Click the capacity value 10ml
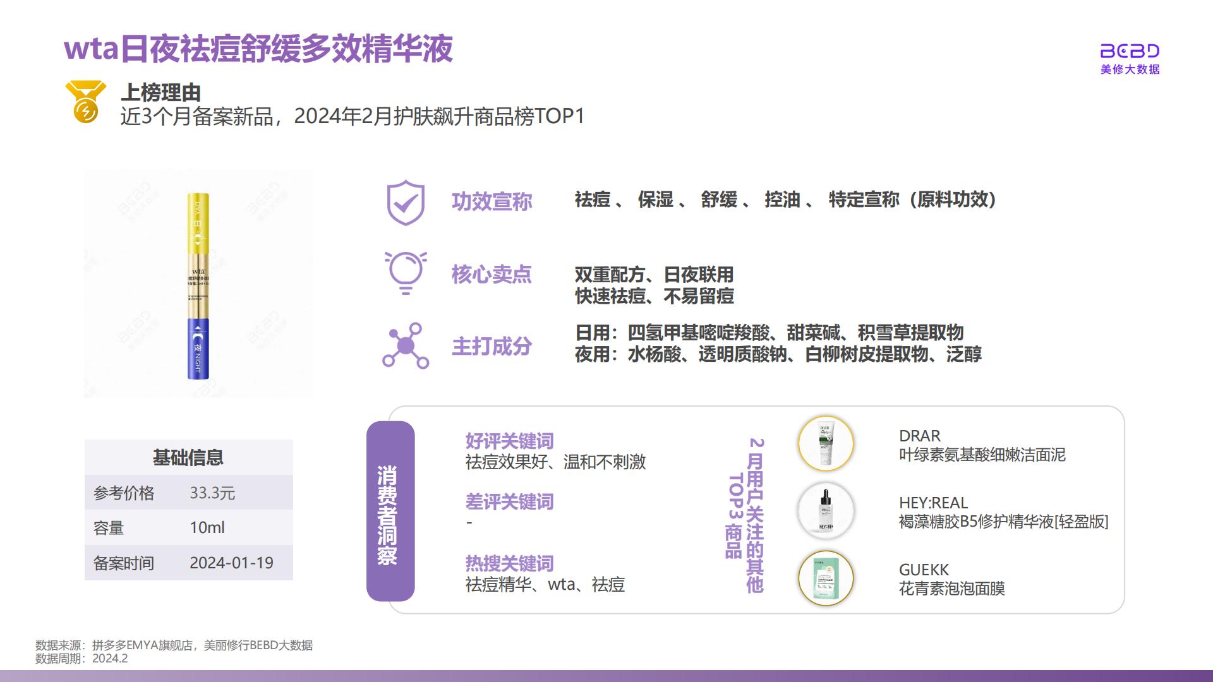 click(x=207, y=527)
